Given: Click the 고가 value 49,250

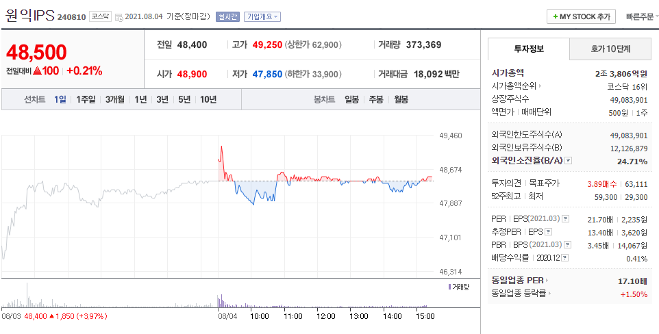Looking at the screenshot, I should pos(267,44).
